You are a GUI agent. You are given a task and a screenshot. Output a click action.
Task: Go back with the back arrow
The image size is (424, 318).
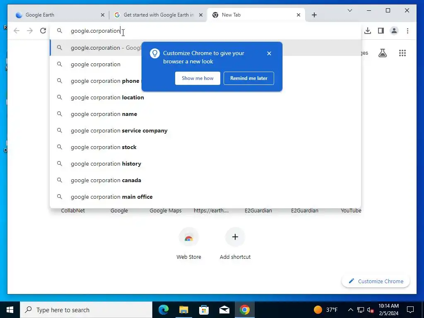coord(17,31)
